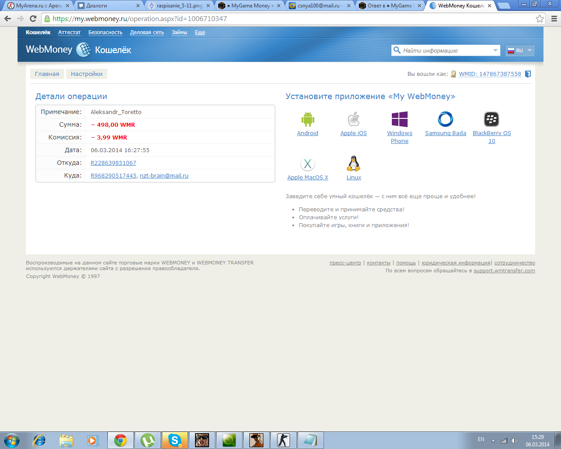Open Skype from the taskbar
The image size is (561, 449).
175,440
